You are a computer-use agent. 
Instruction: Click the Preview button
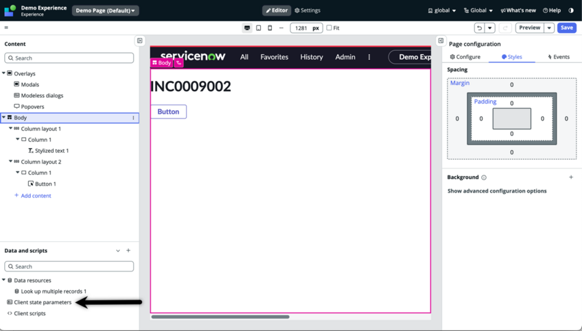(x=530, y=28)
